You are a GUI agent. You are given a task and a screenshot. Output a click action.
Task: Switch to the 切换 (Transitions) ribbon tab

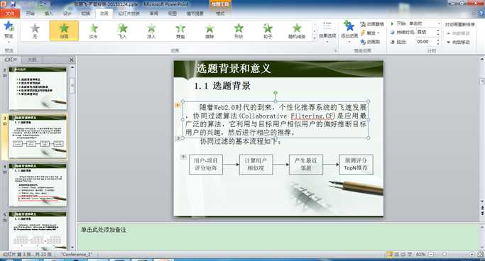tap(86, 13)
